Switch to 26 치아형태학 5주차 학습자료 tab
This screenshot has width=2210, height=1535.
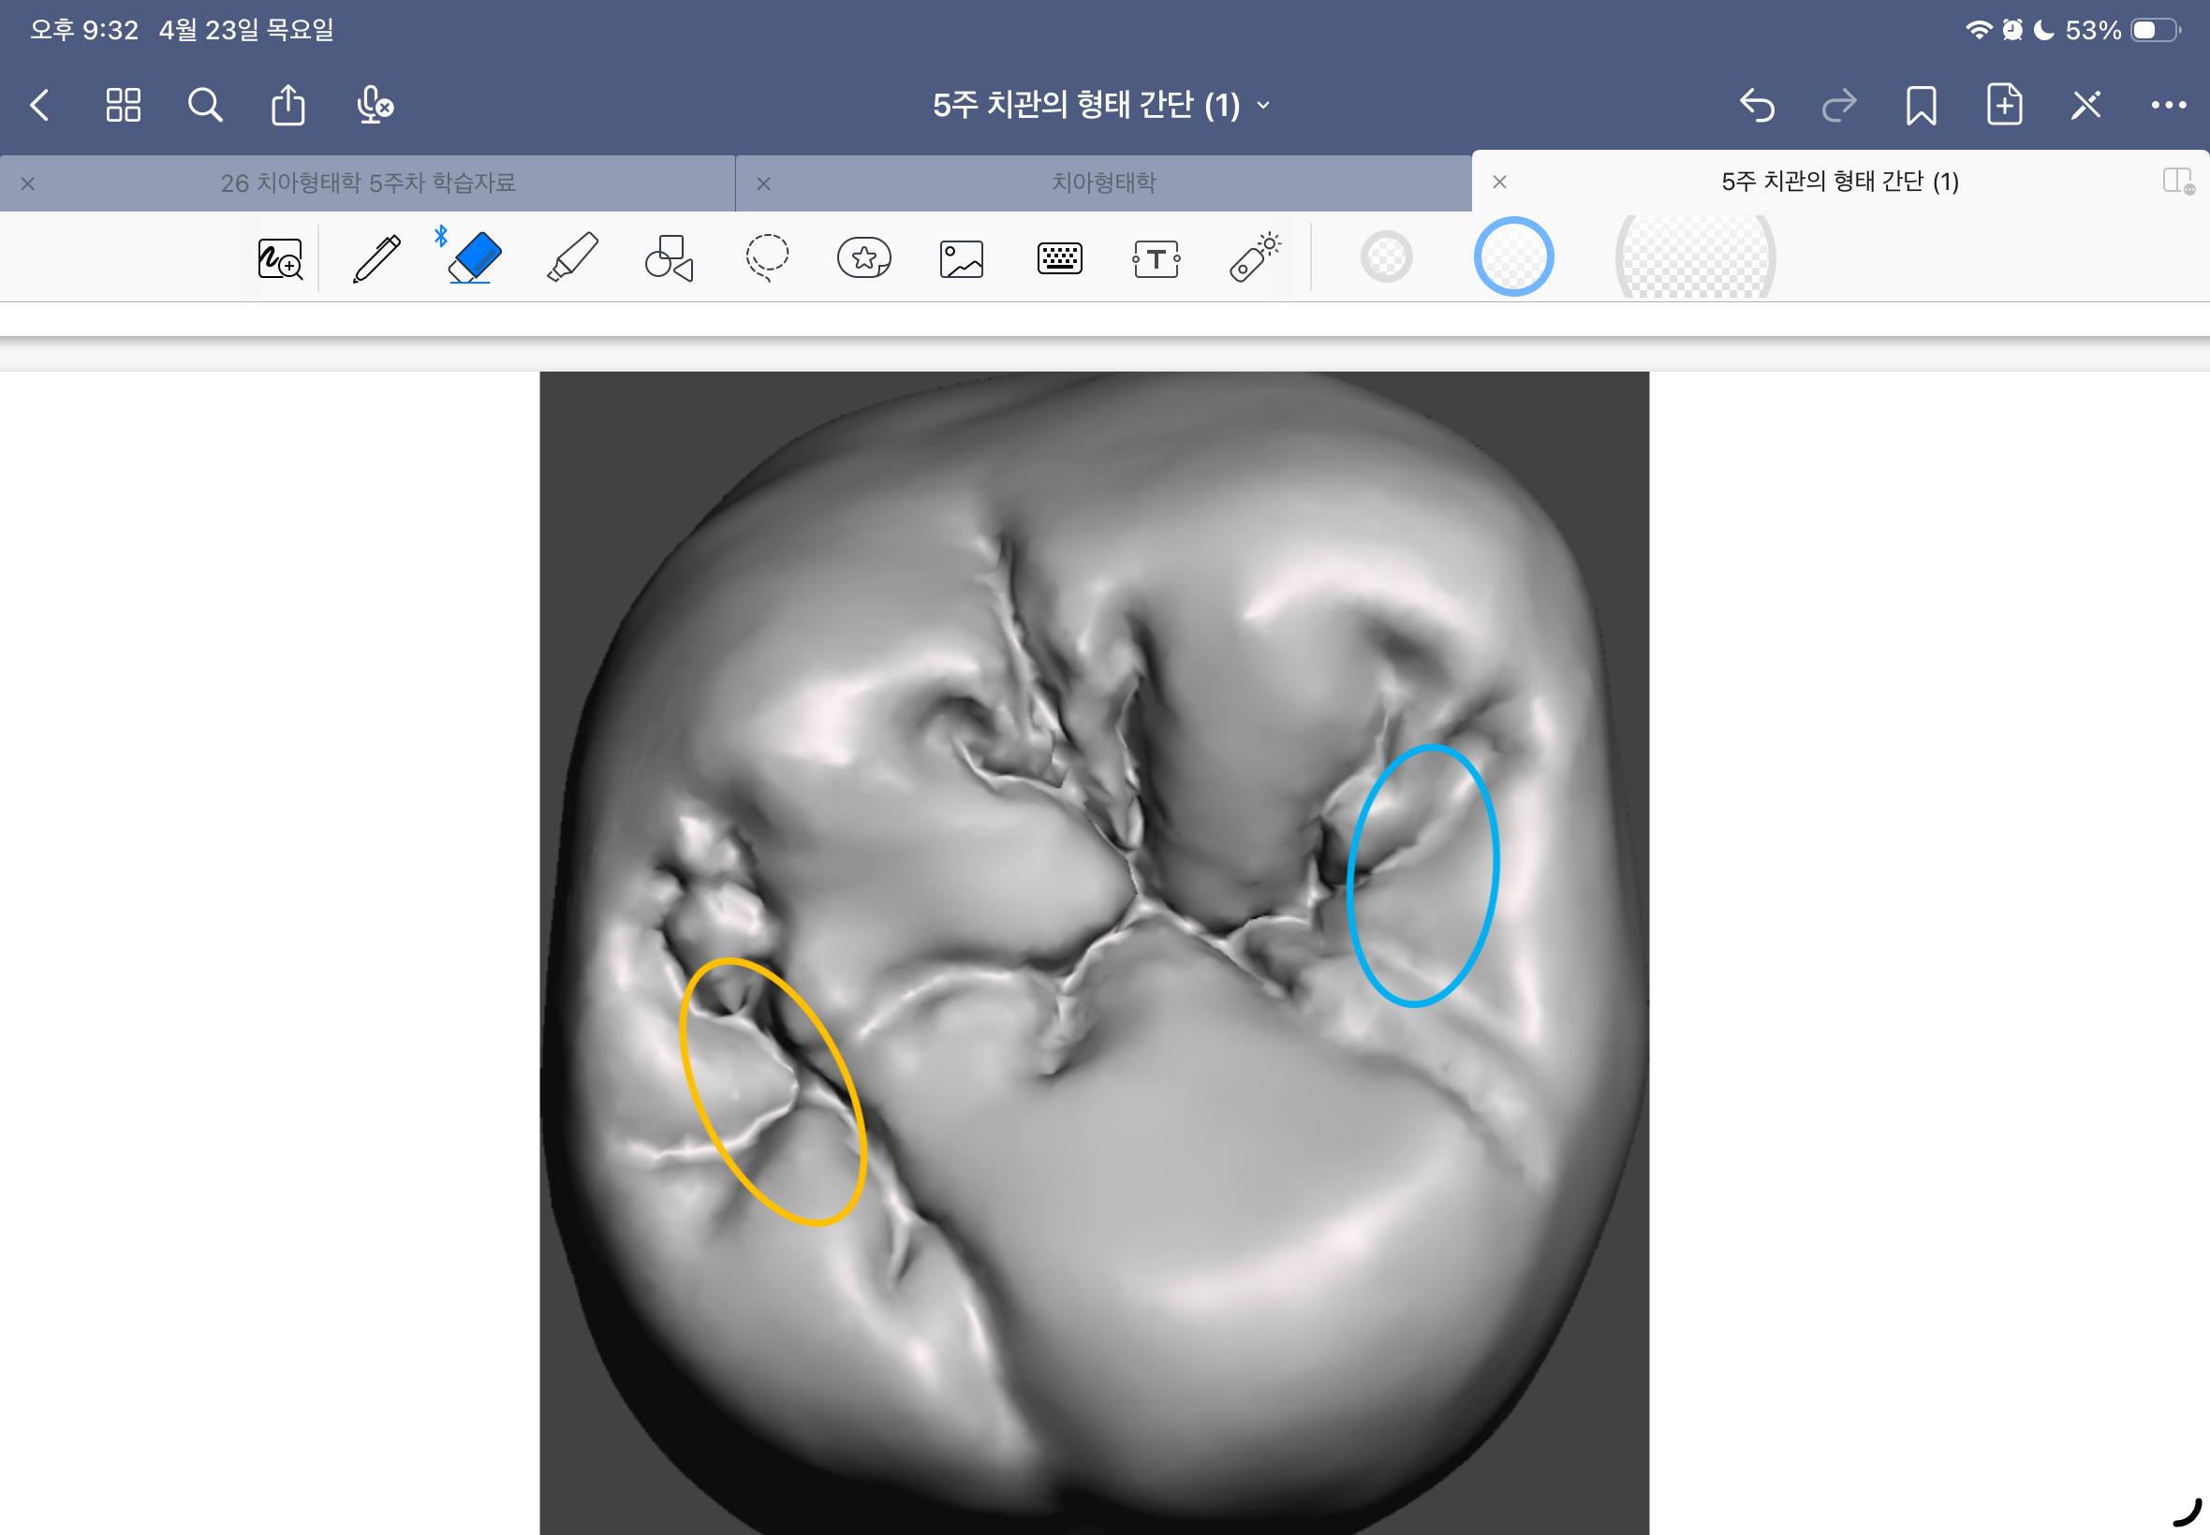pos(367,183)
